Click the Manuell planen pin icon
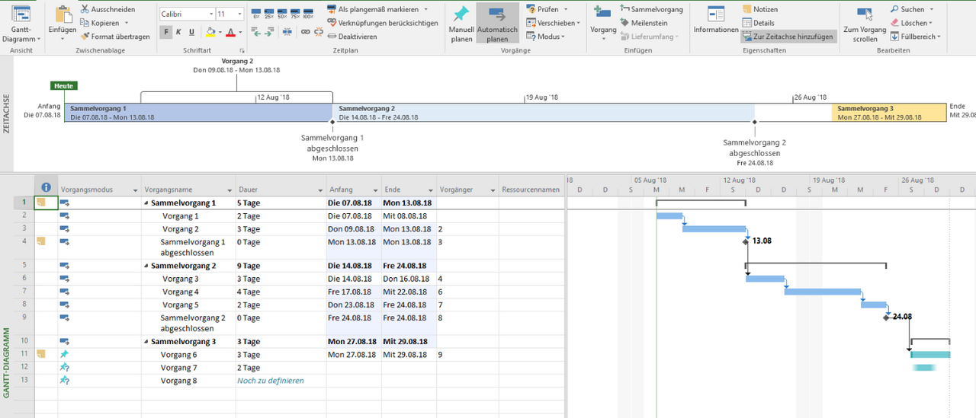The image size is (976, 418). pos(461,15)
